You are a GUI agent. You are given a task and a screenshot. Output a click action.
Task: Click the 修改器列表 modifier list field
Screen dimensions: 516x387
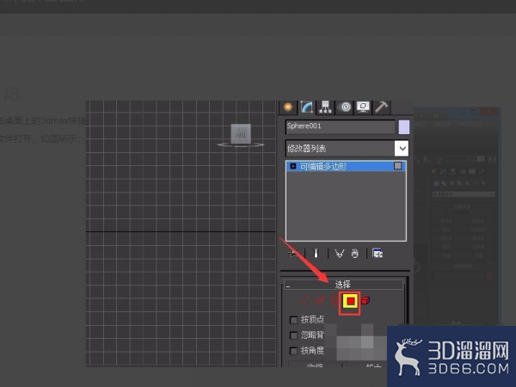(340, 149)
